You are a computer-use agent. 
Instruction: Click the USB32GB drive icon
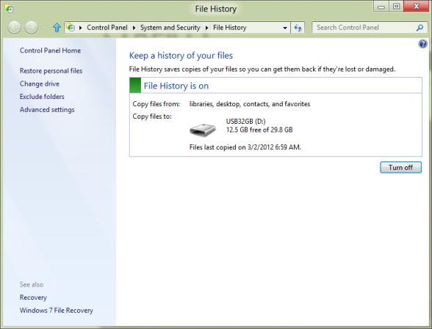tap(203, 130)
